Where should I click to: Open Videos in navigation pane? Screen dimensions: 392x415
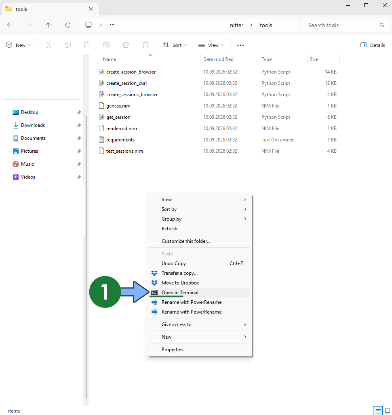(28, 177)
